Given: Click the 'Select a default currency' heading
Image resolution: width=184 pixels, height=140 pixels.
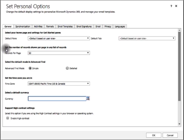Looking at the screenshot, I should click(x=17, y=92).
